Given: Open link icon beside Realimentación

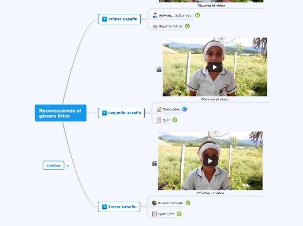Looking at the screenshot, I should click(x=188, y=203).
